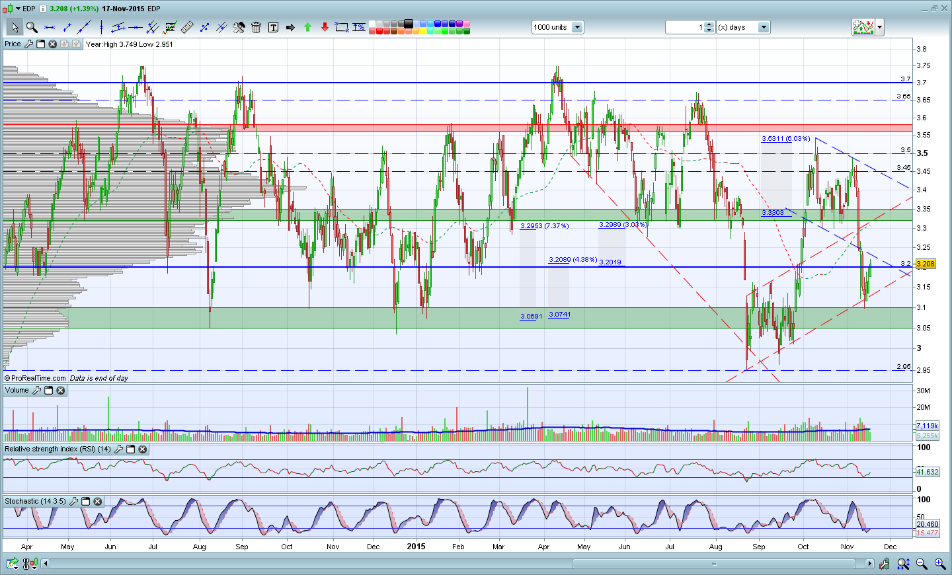The image size is (952, 575).
Task: Choose the vertical line drawing tool
Action: click(101, 27)
